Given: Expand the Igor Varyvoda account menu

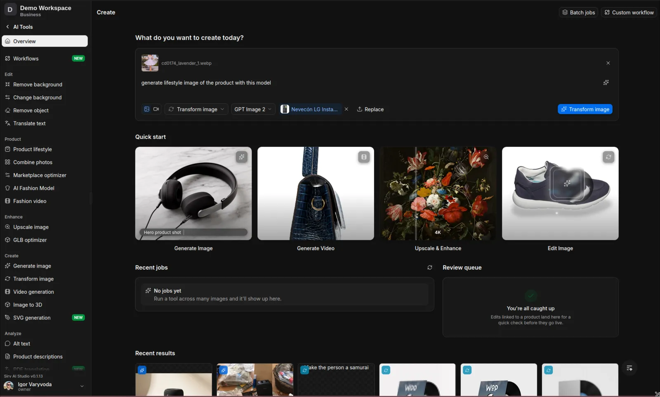Looking at the screenshot, I should click(45, 386).
